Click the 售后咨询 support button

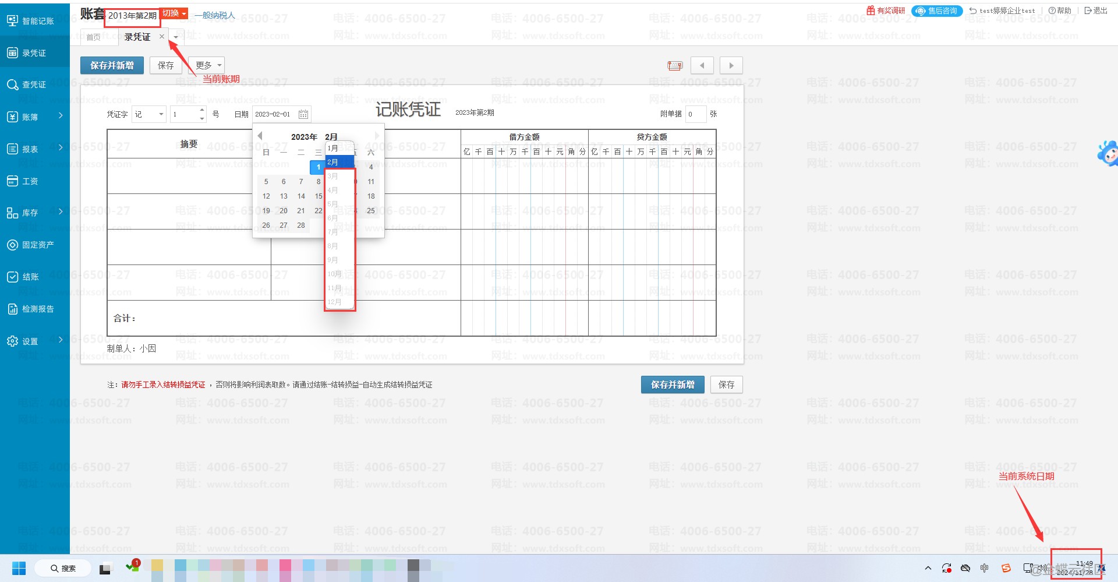(936, 10)
